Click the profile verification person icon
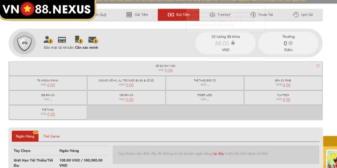Image resolution: width=337 pixels, height=168 pixels. [48, 39]
